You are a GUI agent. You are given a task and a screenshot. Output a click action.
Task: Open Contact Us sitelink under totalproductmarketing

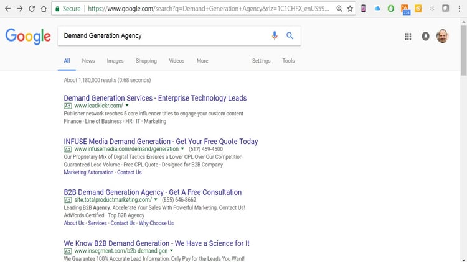point(123,223)
